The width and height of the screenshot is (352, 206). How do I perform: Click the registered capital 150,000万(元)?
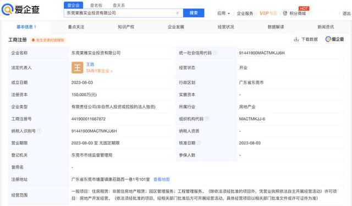point(84,94)
